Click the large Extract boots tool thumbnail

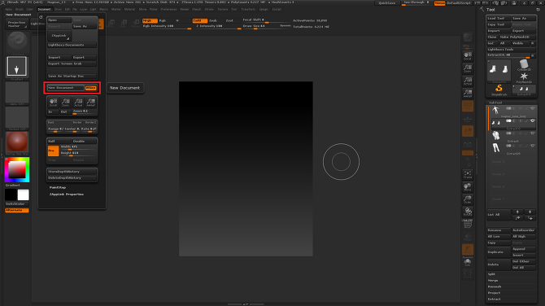[499, 70]
